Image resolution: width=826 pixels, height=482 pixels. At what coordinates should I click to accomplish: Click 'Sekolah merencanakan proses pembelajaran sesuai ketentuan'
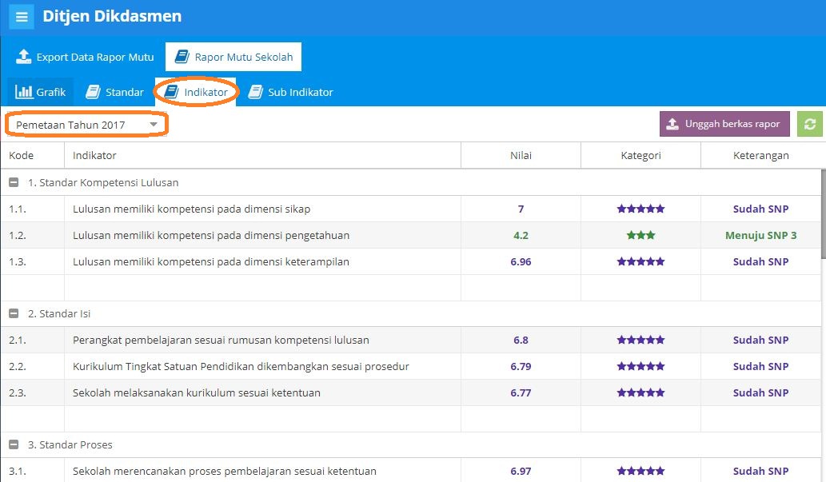[x=225, y=472]
